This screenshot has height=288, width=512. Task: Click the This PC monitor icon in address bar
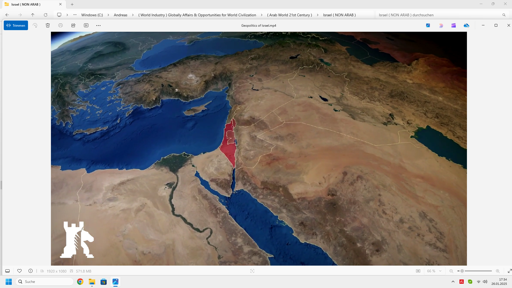(59, 15)
